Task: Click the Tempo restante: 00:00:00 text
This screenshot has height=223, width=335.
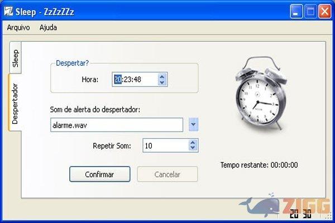Action: point(259,165)
